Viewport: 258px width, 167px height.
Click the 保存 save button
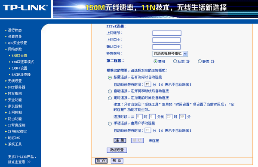[x=101, y=161]
